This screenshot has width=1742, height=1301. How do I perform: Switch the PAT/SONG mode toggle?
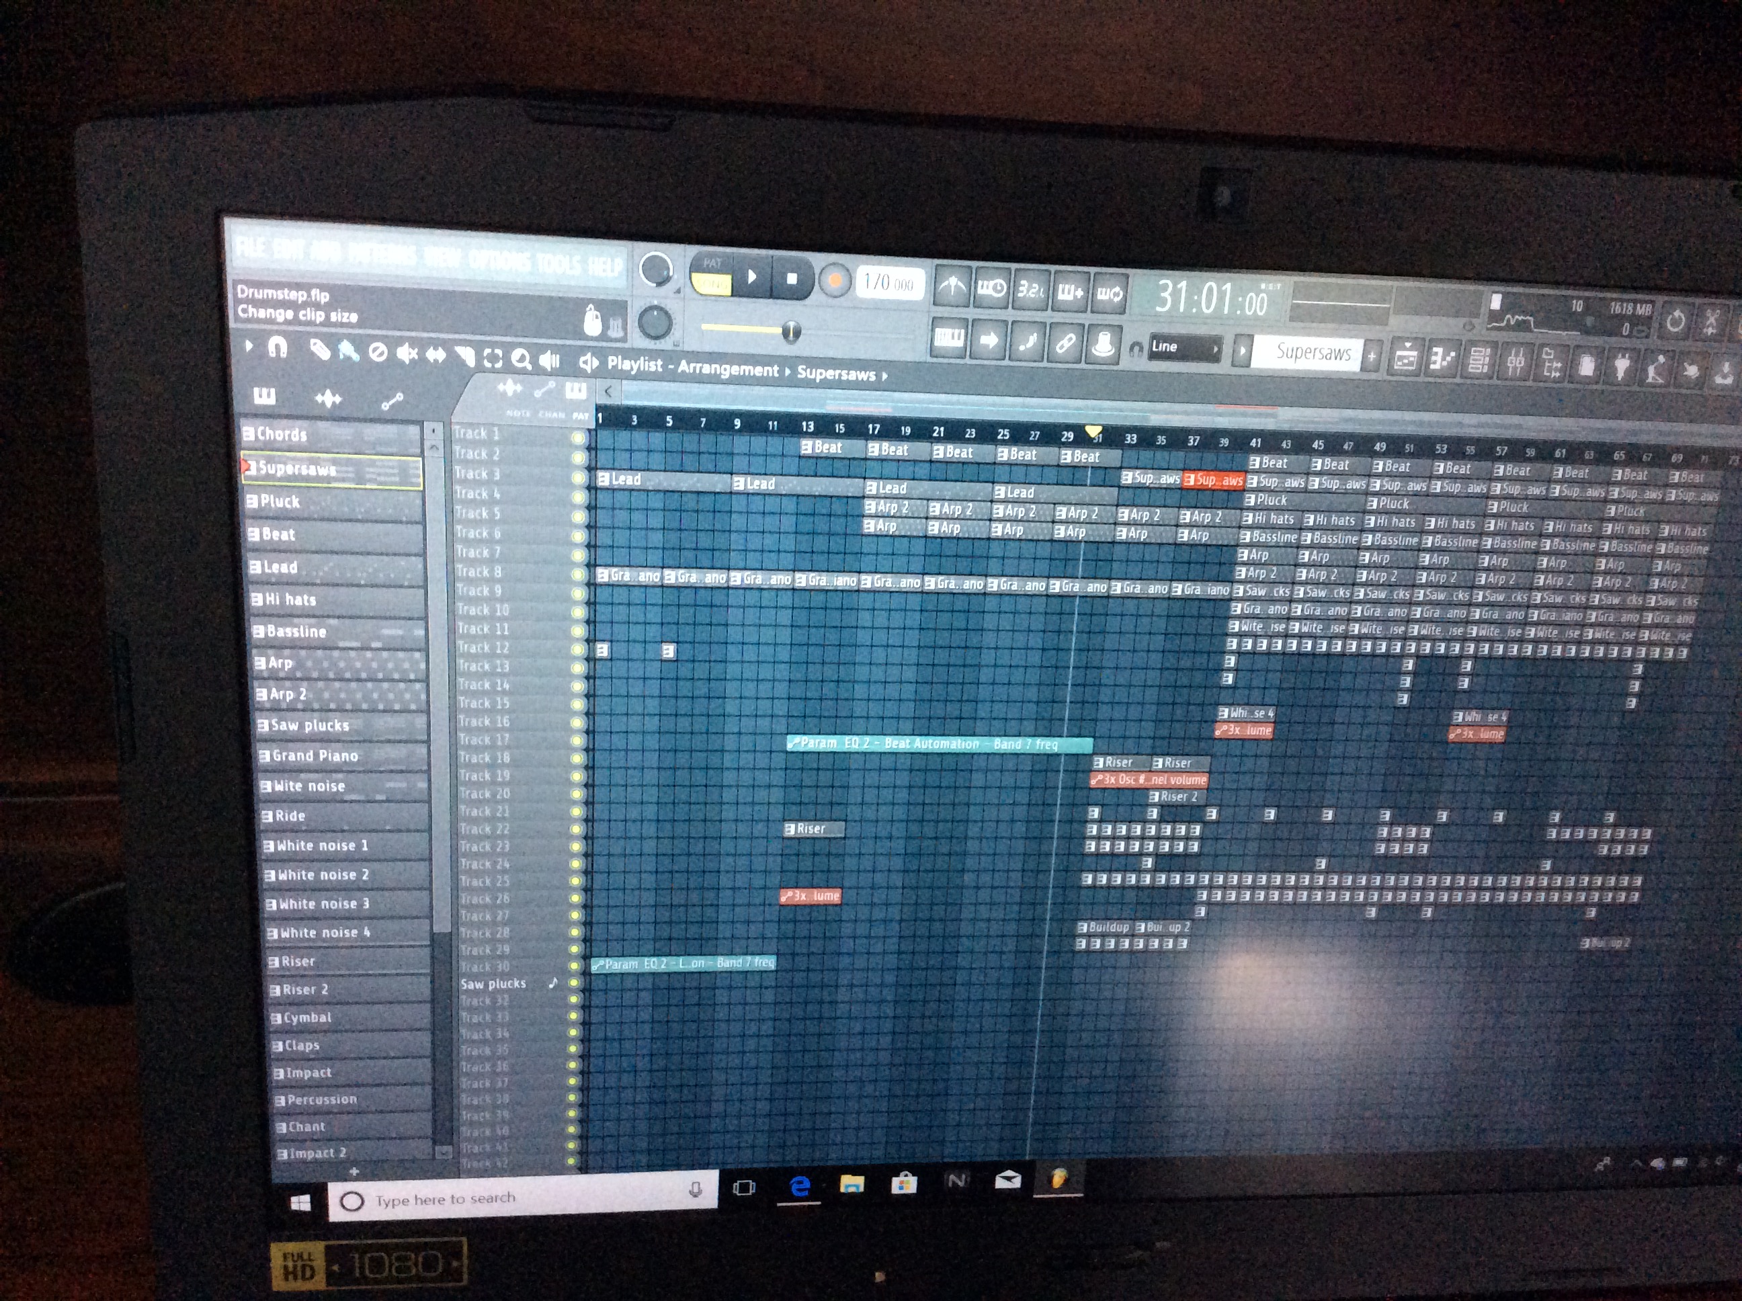pos(712,275)
